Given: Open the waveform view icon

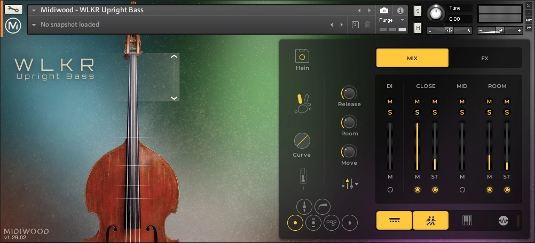Looking at the screenshot, I should click(x=503, y=220).
